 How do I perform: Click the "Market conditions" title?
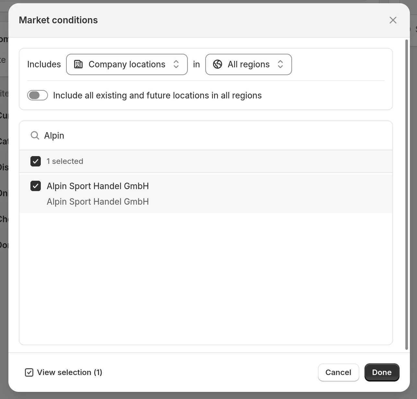pyautogui.click(x=58, y=20)
